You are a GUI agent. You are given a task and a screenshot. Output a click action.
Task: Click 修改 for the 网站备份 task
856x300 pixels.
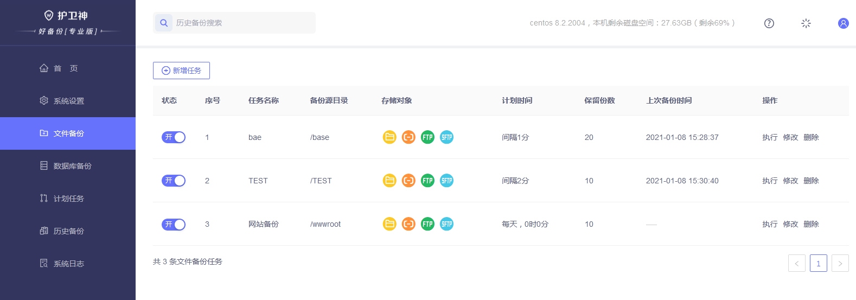(x=790, y=224)
